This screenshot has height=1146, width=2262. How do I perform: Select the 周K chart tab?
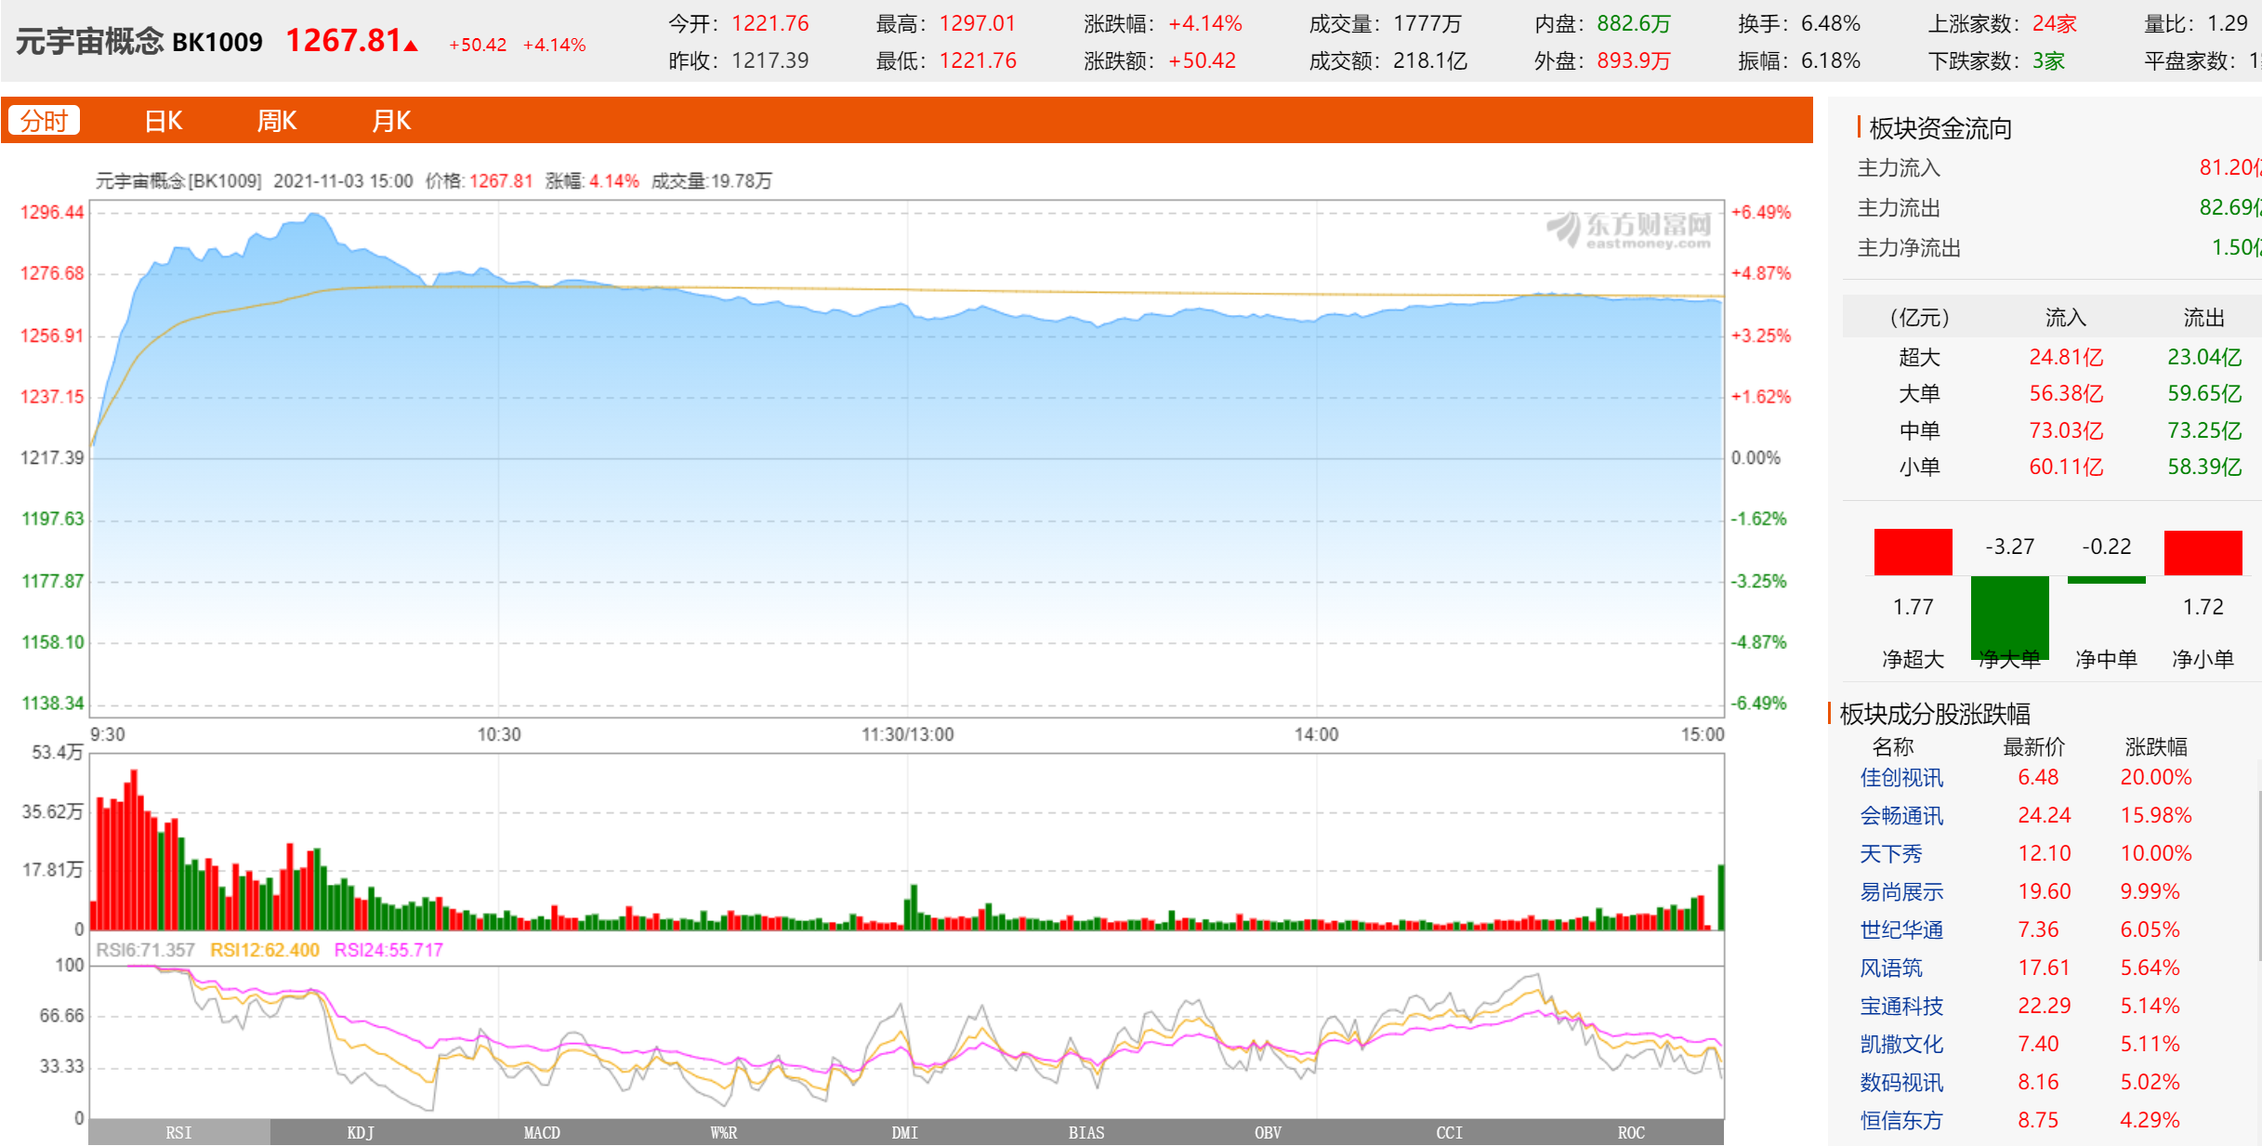[x=276, y=121]
